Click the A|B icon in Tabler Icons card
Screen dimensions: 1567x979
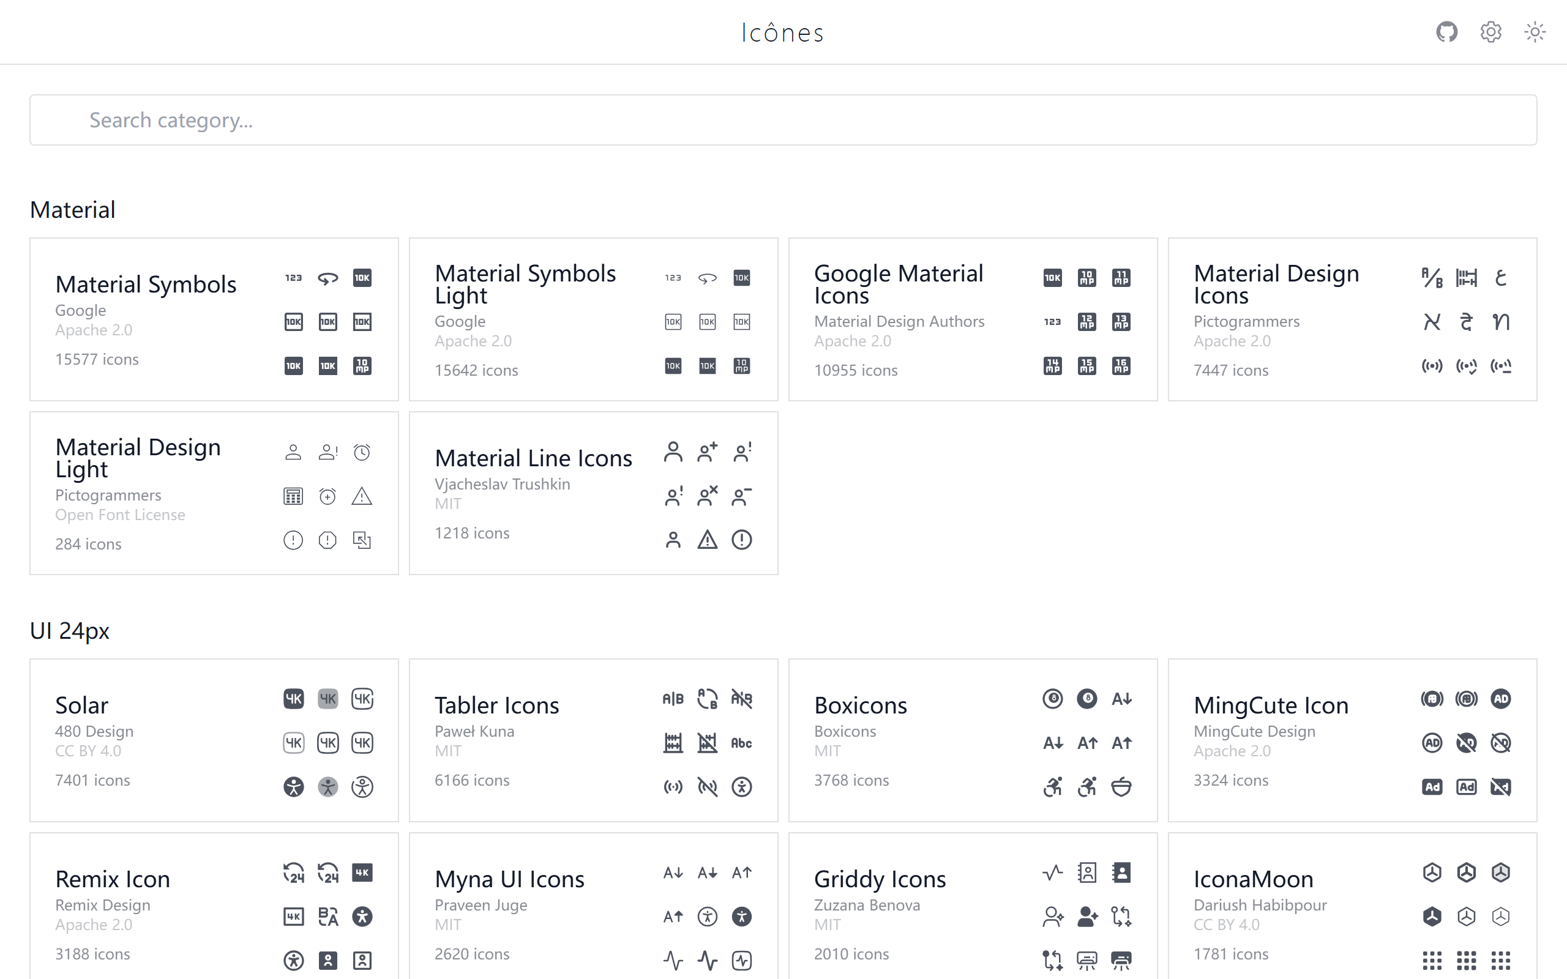pos(673,699)
